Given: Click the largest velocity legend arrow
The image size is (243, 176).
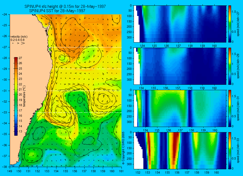Looking at the screenshot, I should pyautogui.click(x=23, y=43).
